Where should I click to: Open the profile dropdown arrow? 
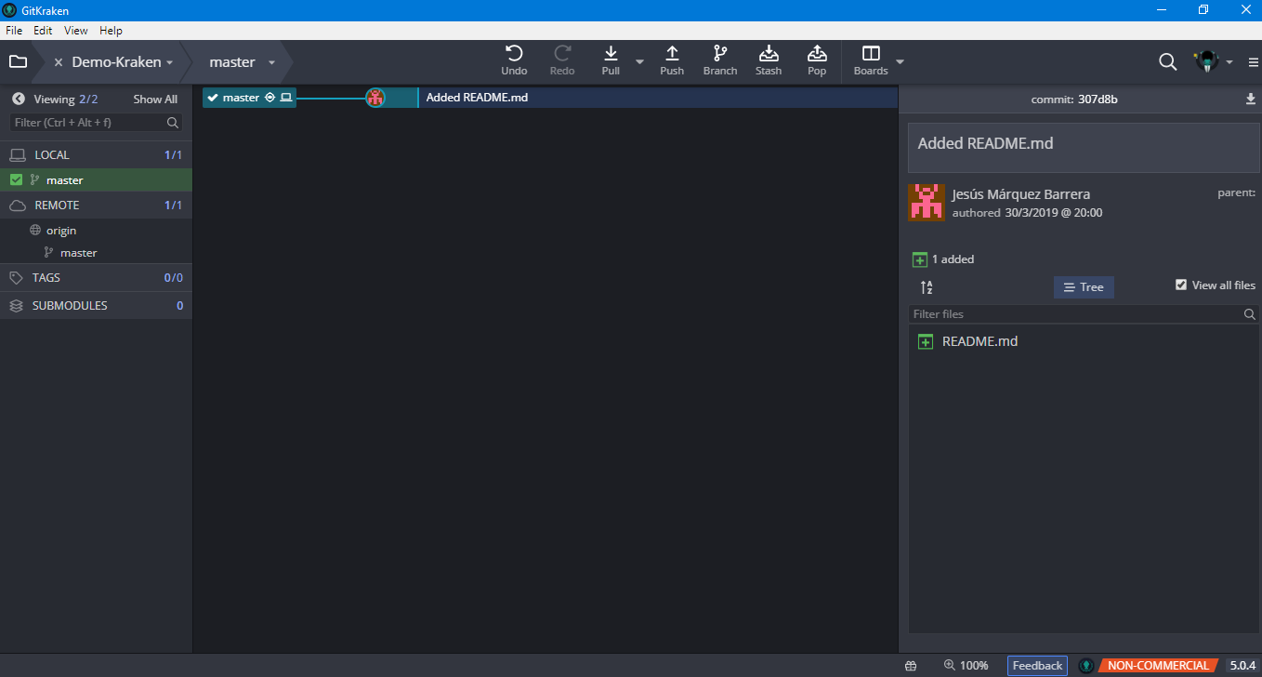[1229, 62]
